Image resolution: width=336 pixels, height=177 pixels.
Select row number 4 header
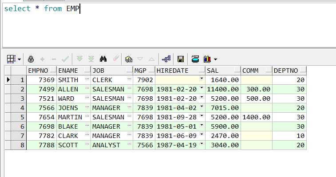pos(19,108)
